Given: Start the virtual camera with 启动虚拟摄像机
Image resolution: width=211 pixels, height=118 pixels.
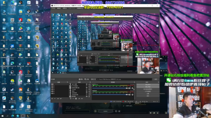Looking at the screenshot, I should point(148,89).
